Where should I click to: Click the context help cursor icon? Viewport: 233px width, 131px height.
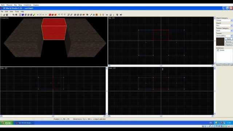click(x=121, y=15)
